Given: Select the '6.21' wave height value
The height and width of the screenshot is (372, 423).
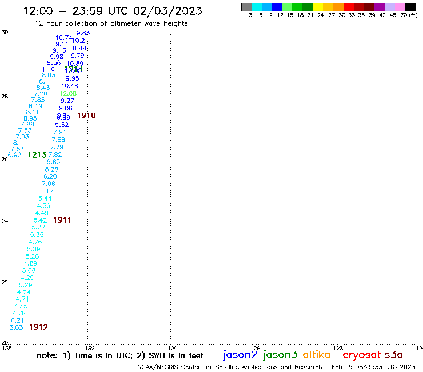Looking at the screenshot, I should point(17,320).
